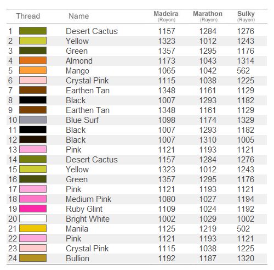Select the Blue Surf gray swatch
Viewport: 274px width, 270px height.
33,120
